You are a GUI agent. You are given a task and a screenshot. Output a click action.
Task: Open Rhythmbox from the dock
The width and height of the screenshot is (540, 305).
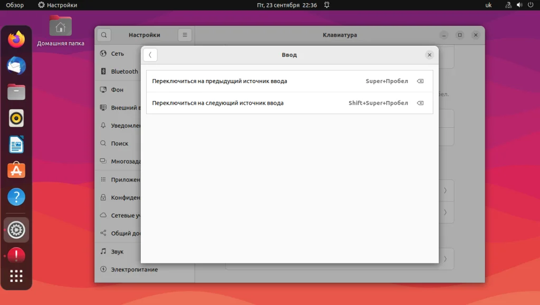(16, 118)
